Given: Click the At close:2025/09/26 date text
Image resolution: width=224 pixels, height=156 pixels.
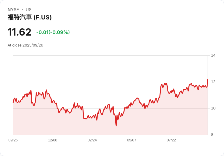Looking at the screenshot, I should (x=25, y=45).
